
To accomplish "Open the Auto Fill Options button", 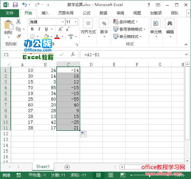I will [83, 134].
